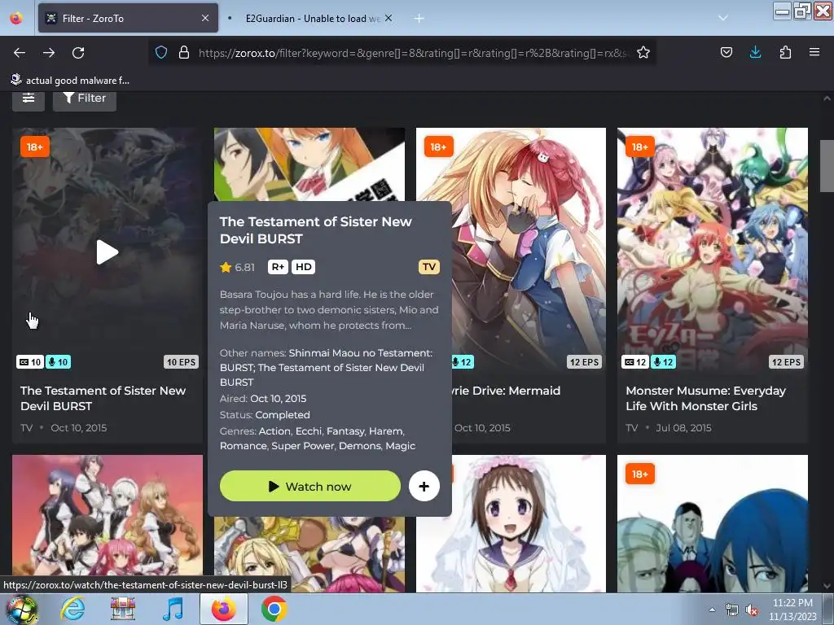Click the R+ rating badge in popup
Image resolution: width=834 pixels, height=625 pixels.
278,267
